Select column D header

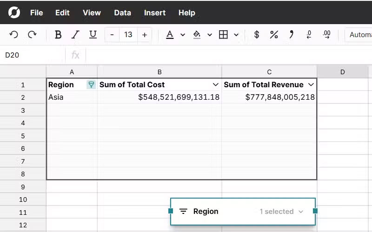pos(343,72)
